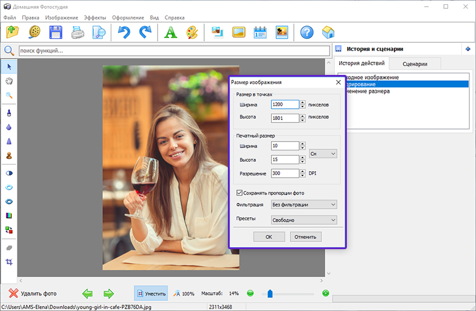Select the zoom magnifier tool
The image size is (476, 311).
pos(9,95)
